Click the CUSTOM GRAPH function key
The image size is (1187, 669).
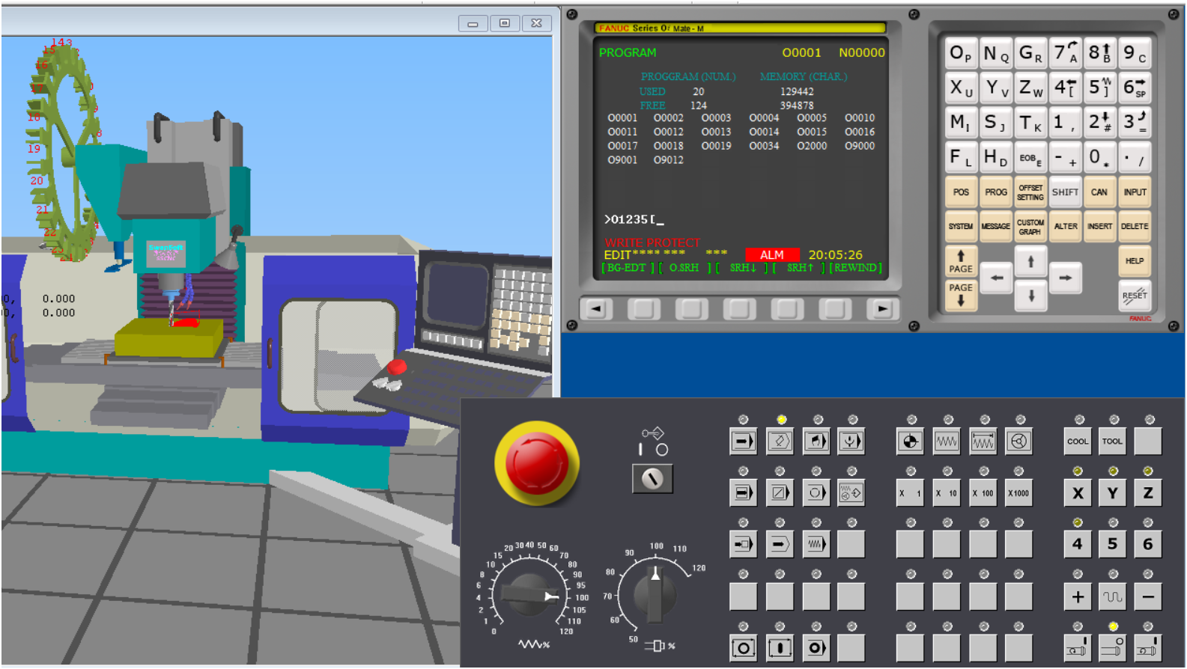pos(1030,227)
